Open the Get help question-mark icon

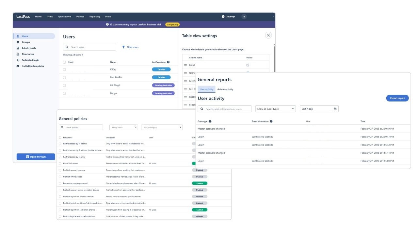(x=223, y=17)
